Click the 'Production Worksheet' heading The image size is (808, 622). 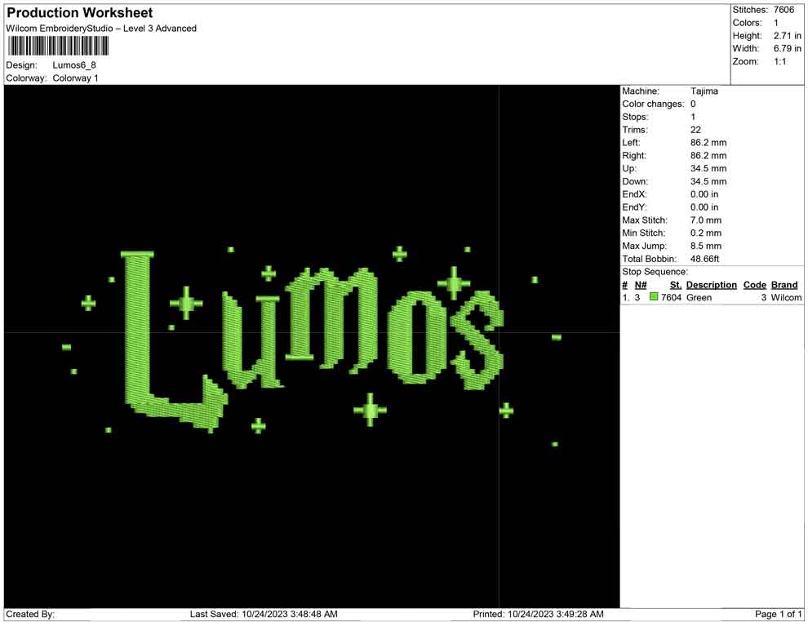(x=80, y=13)
